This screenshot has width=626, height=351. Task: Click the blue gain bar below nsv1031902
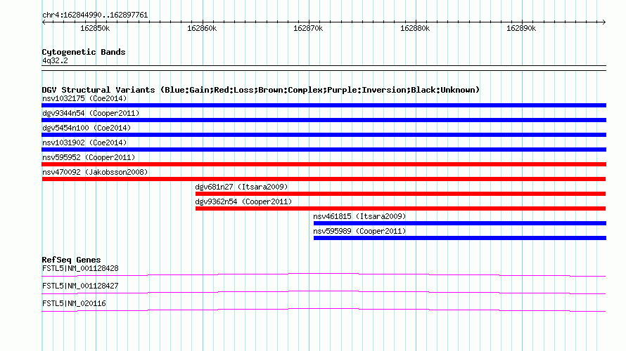[324, 150]
